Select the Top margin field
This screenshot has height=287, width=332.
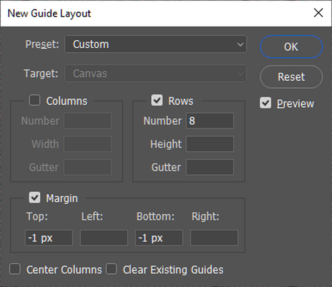[x=49, y=238]
